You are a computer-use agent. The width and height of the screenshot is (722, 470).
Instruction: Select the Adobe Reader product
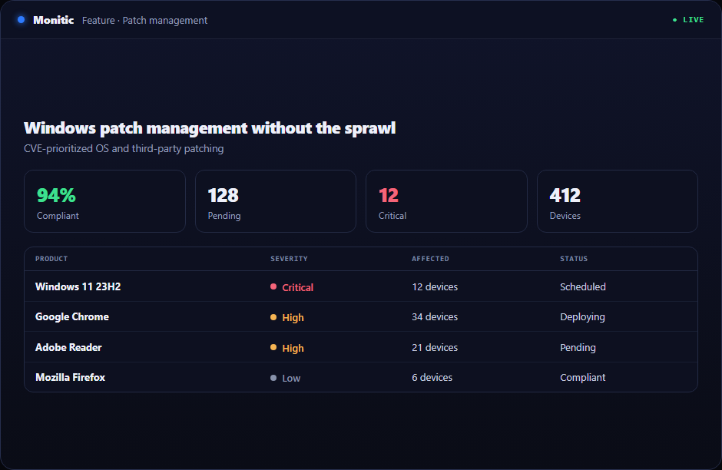pyautogui.click(x=68, y=348)
